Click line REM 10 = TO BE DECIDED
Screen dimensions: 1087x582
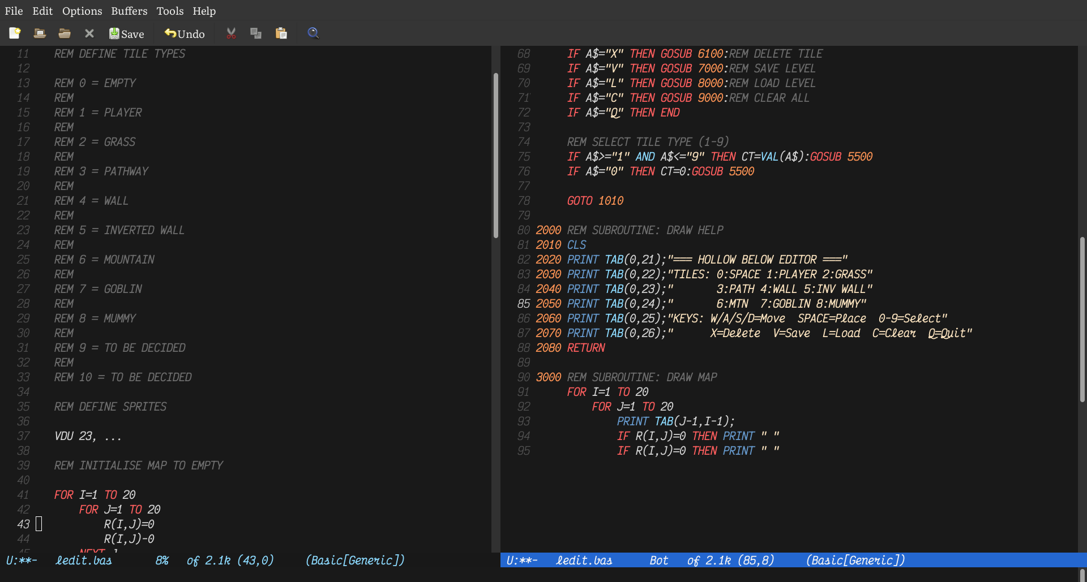123,377
